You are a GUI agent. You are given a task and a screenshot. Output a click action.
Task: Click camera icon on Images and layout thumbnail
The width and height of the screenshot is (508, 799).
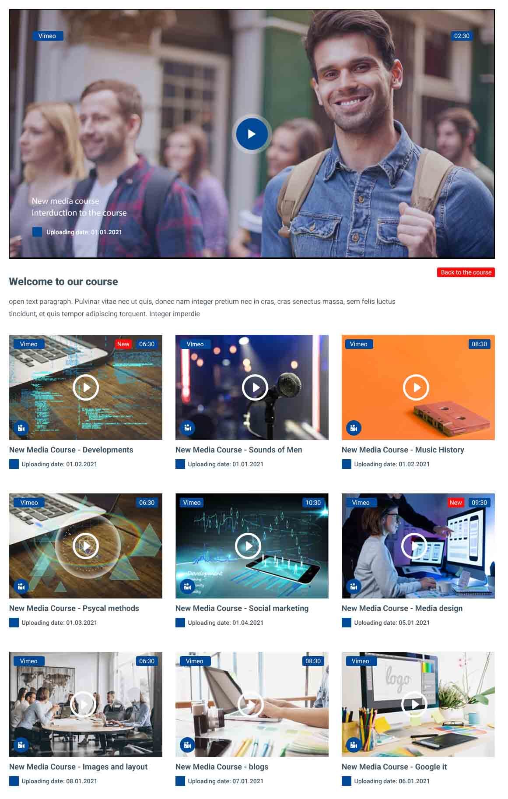(21, 745)
